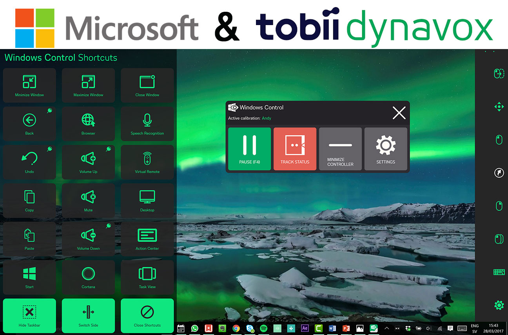Click the ENG SV language indicator

(x=474, y=329)
